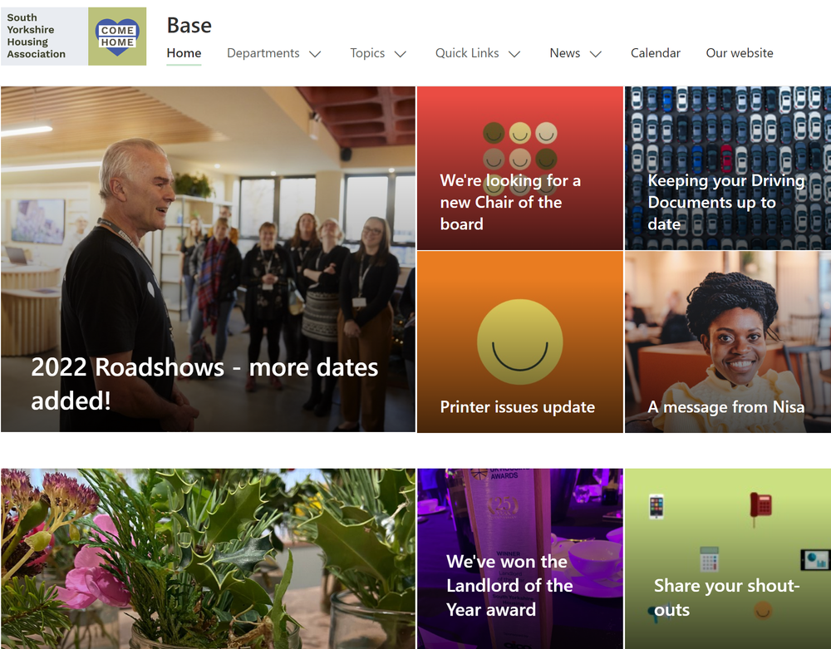
Task: Open the Calendar menu item
Action: click(655, 53)
